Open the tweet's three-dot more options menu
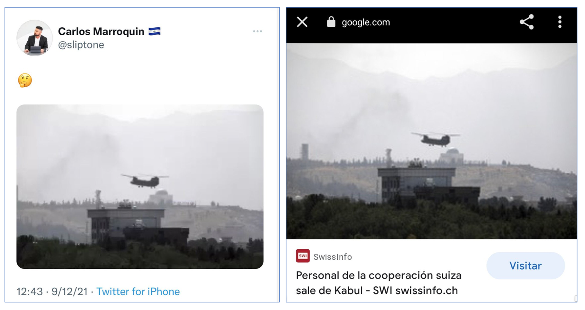 (258, 31)
